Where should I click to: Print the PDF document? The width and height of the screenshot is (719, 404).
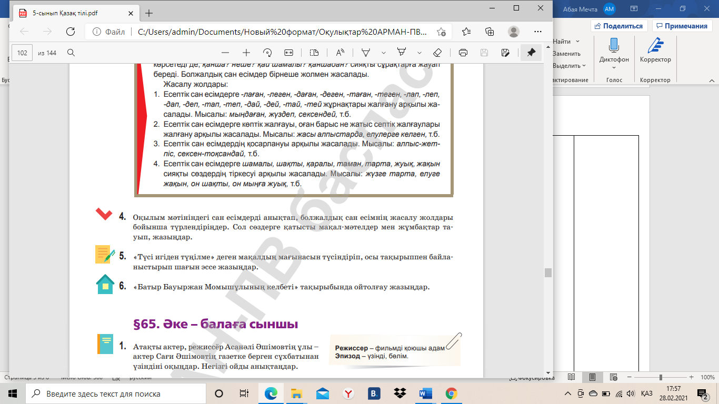click(x=463, y=53)
